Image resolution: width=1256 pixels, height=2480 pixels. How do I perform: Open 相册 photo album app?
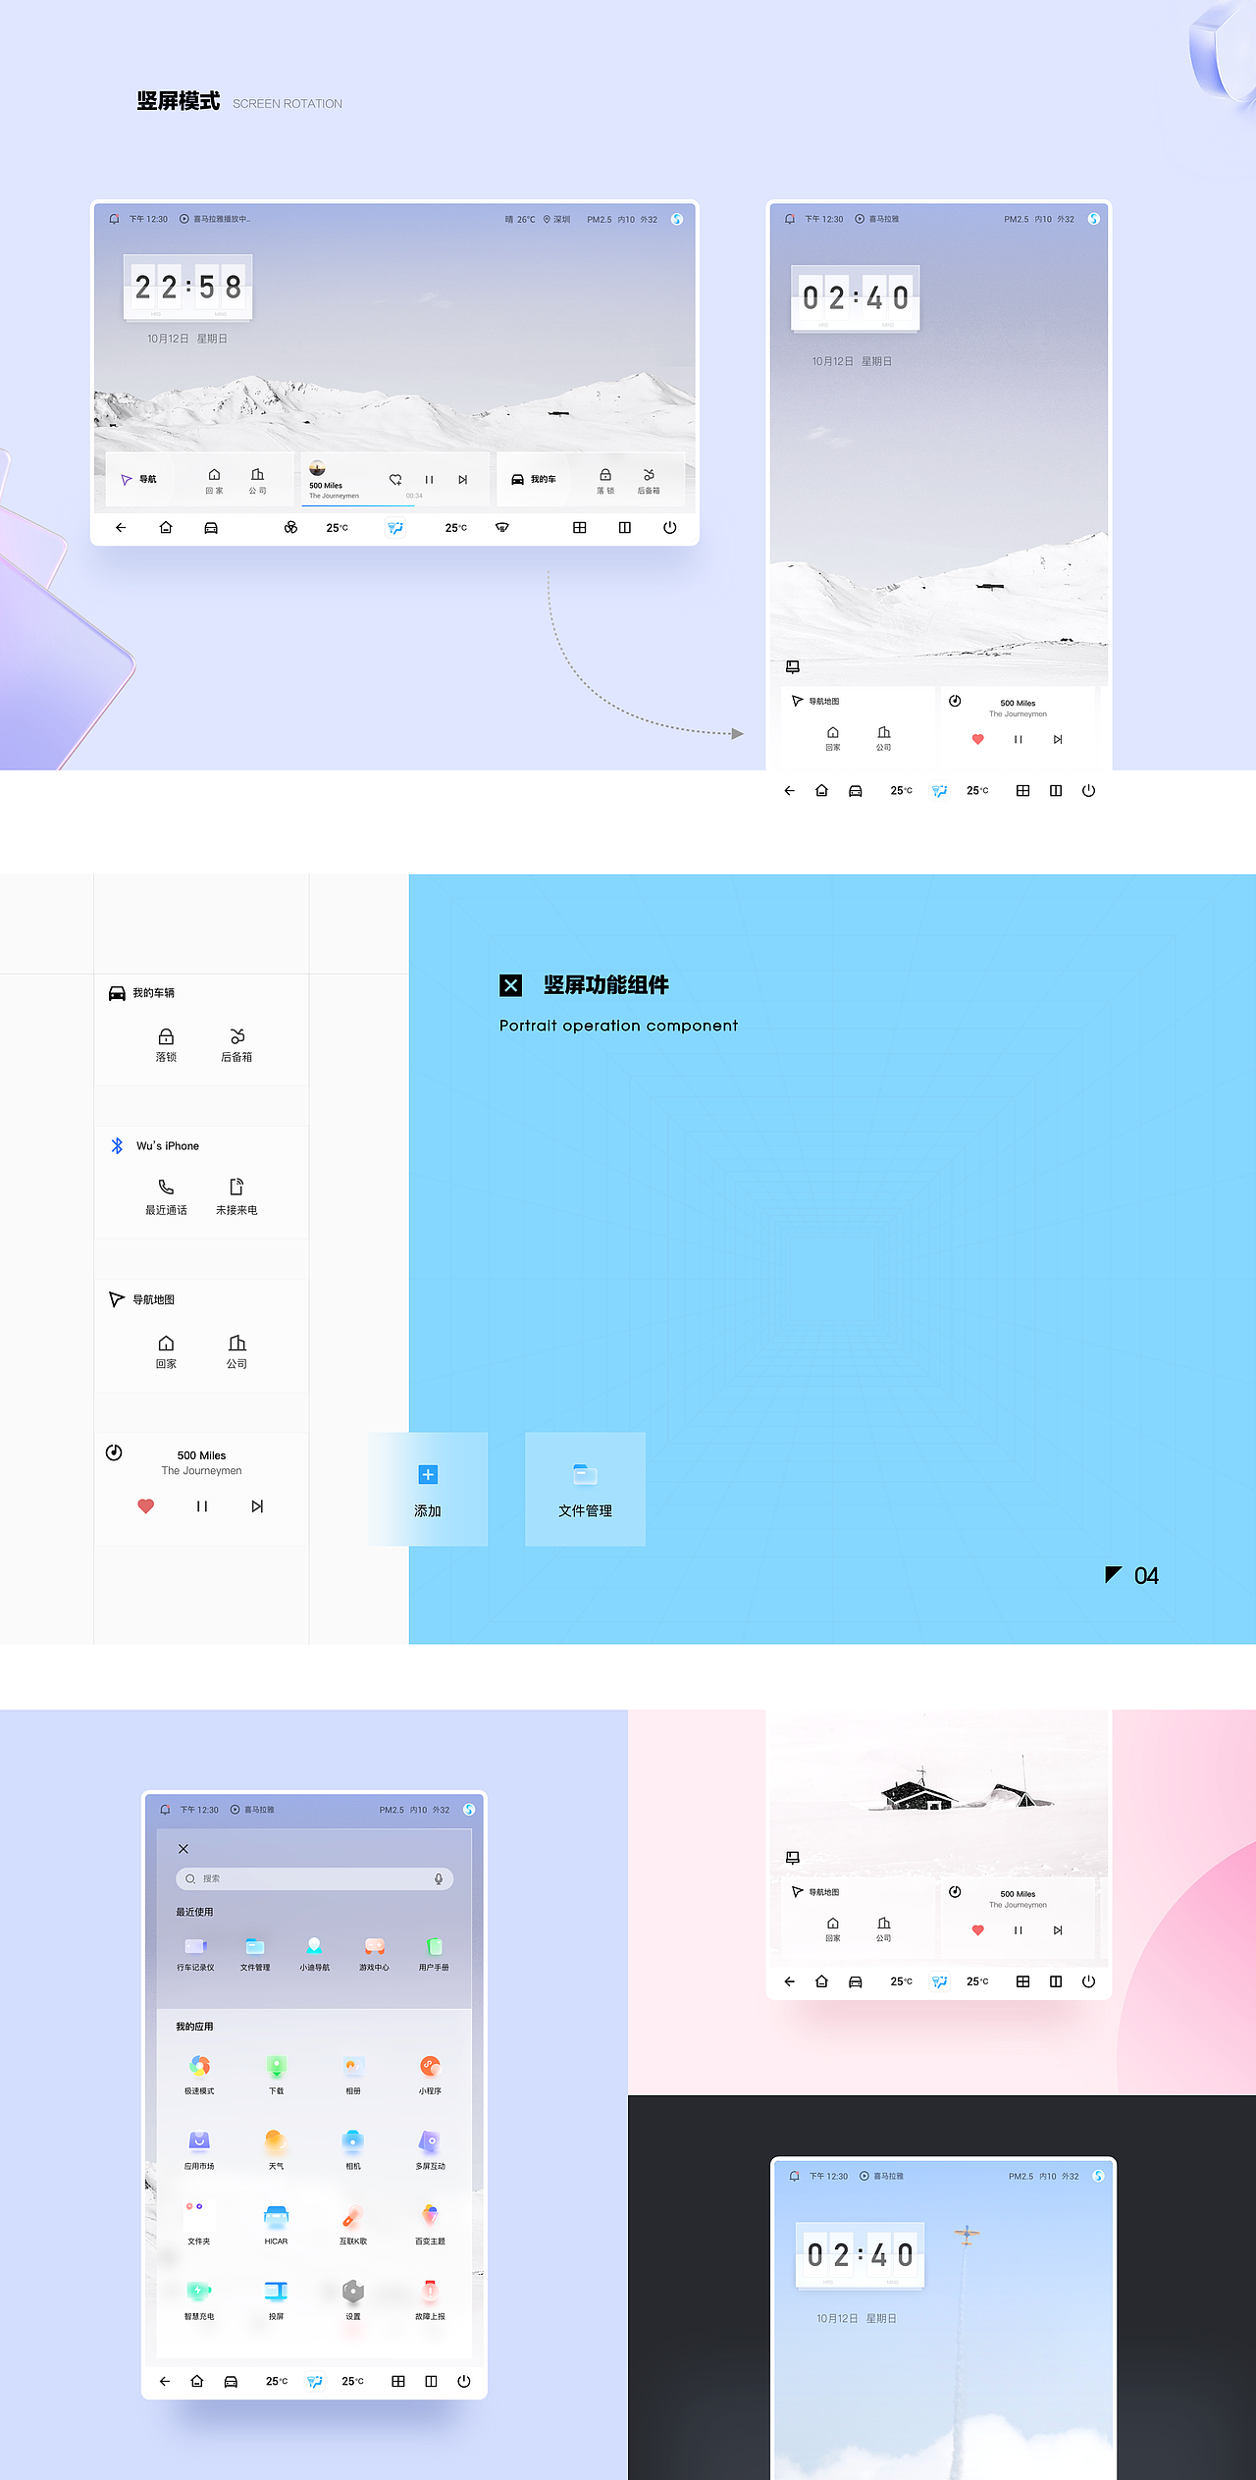(x=353, y=2075)
